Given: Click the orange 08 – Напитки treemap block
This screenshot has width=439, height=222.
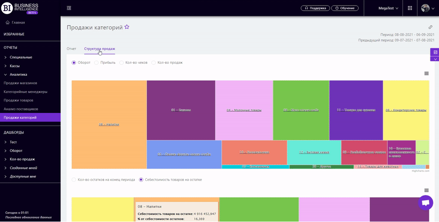Looking at the screenshot, I should (x=109, y=124).
